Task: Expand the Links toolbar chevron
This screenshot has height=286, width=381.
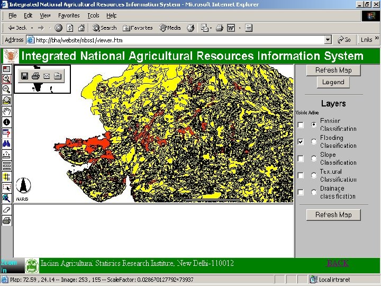Action: [377, 38]
